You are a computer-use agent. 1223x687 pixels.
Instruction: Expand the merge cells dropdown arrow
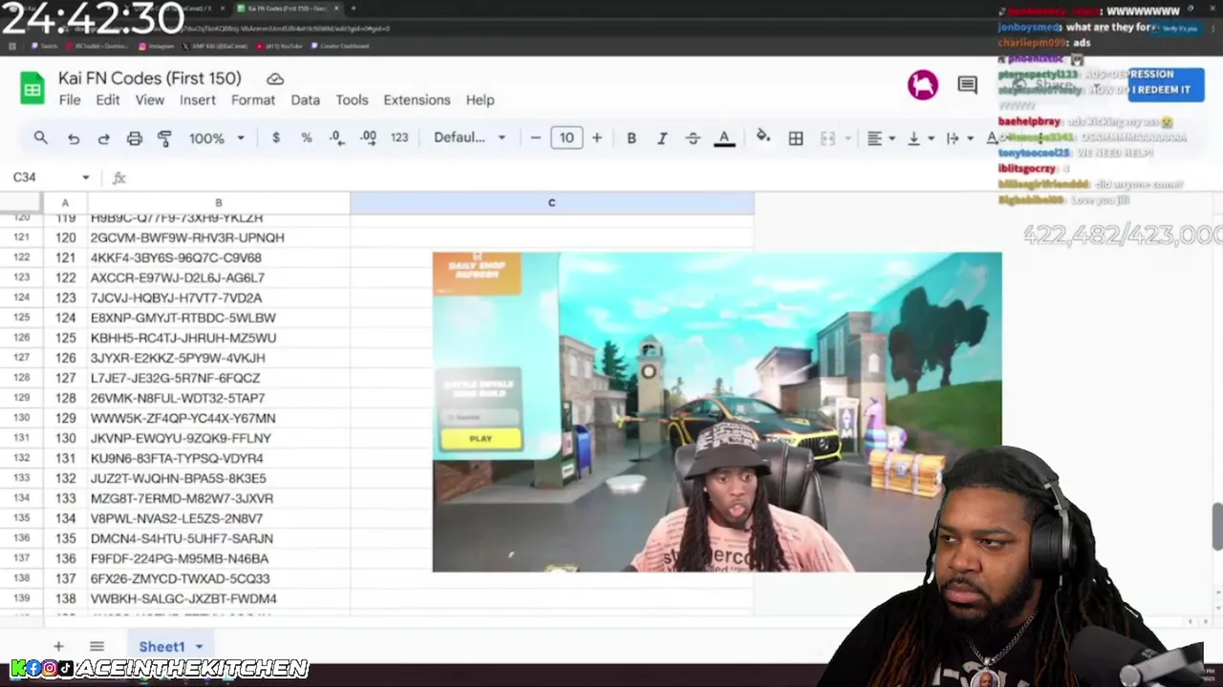tap(848, 138)
